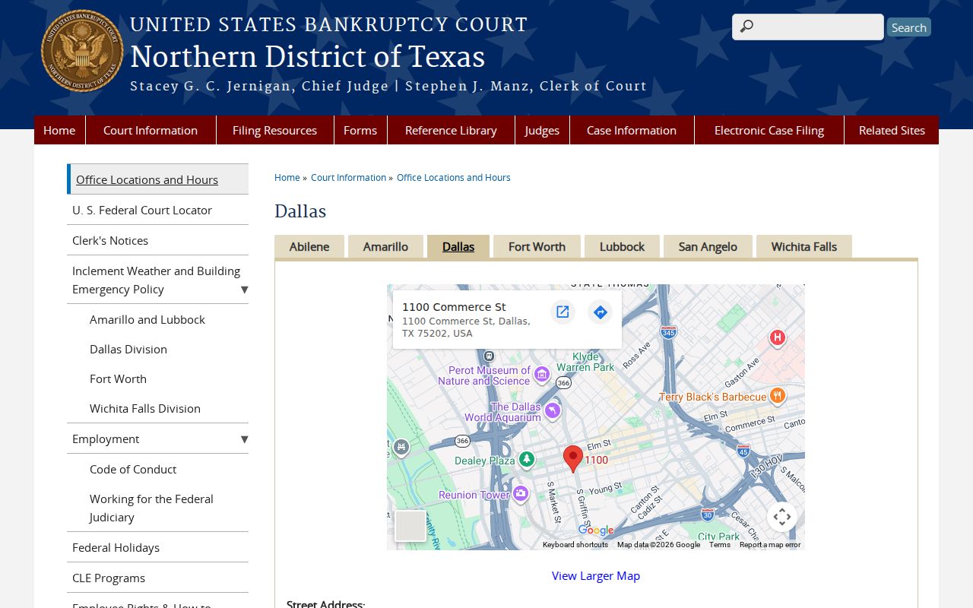Select the Wichita Falls tab

(804, 246)
